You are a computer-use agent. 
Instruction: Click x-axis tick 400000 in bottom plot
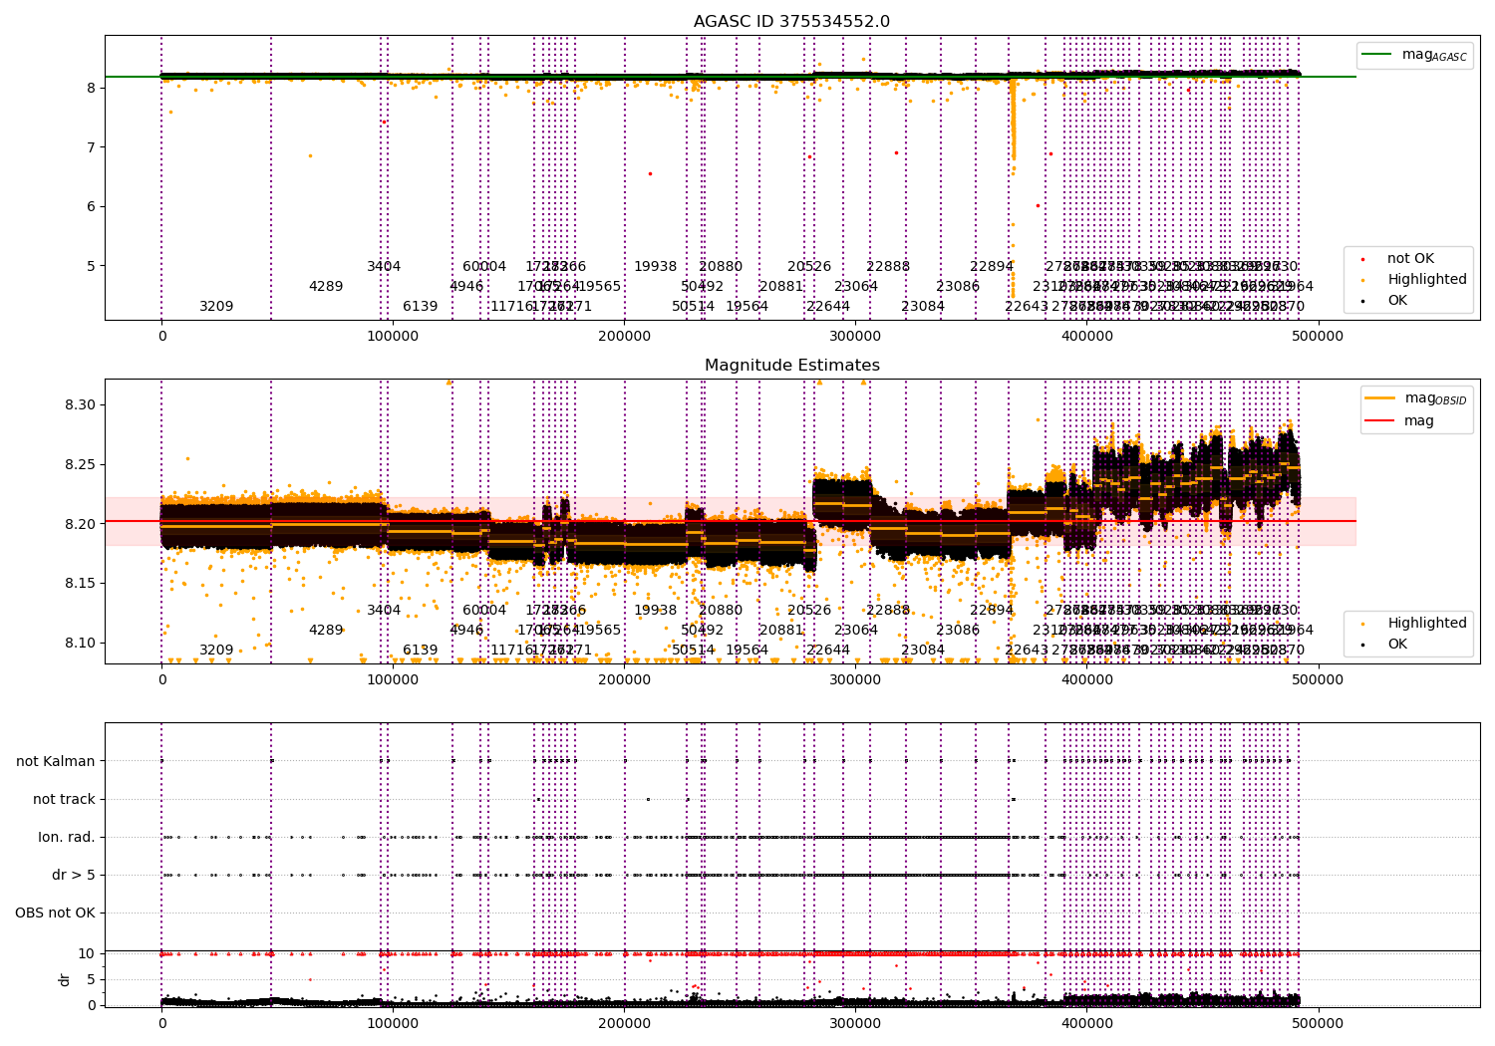click(1087, 1023)
